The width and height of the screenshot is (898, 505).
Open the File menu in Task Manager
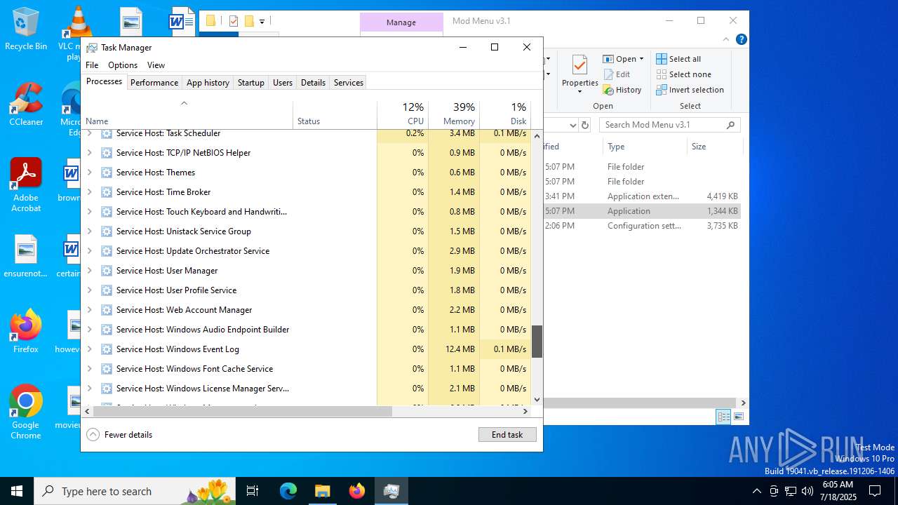92,65
